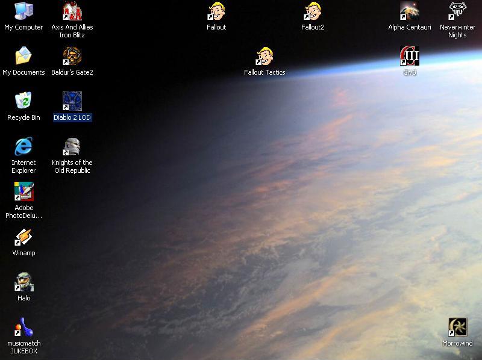The image size is (482, 360).
Task: Select the Baldur's Gate2 shortcut
Action: pos(72,57)
